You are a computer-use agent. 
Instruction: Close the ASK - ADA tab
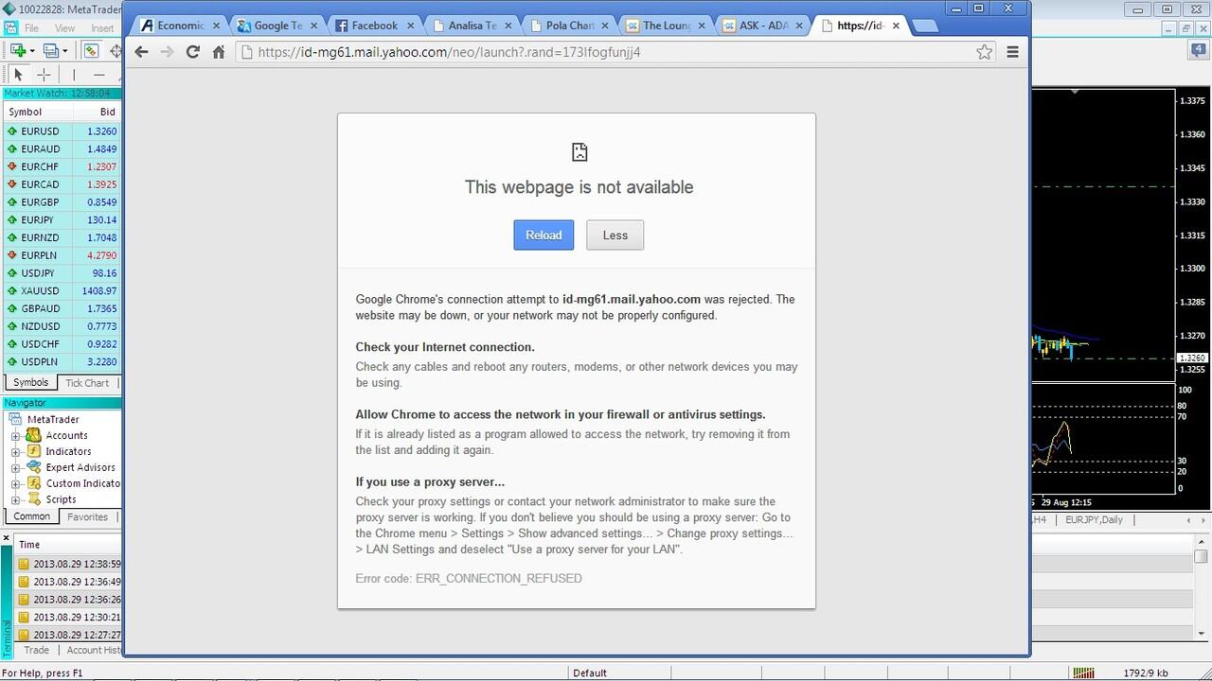tap(797, 26)
